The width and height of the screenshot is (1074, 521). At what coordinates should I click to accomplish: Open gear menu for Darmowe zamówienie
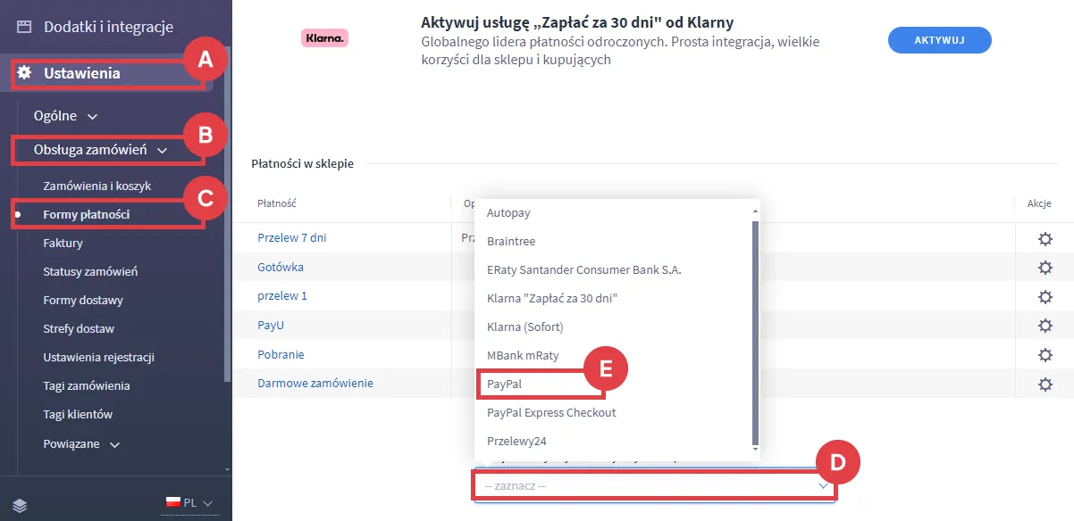click(1045, 385)
